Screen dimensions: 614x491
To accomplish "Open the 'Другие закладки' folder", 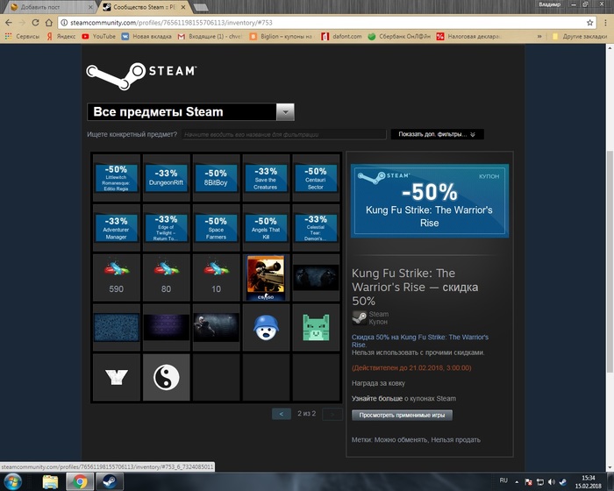I will 580,37.
